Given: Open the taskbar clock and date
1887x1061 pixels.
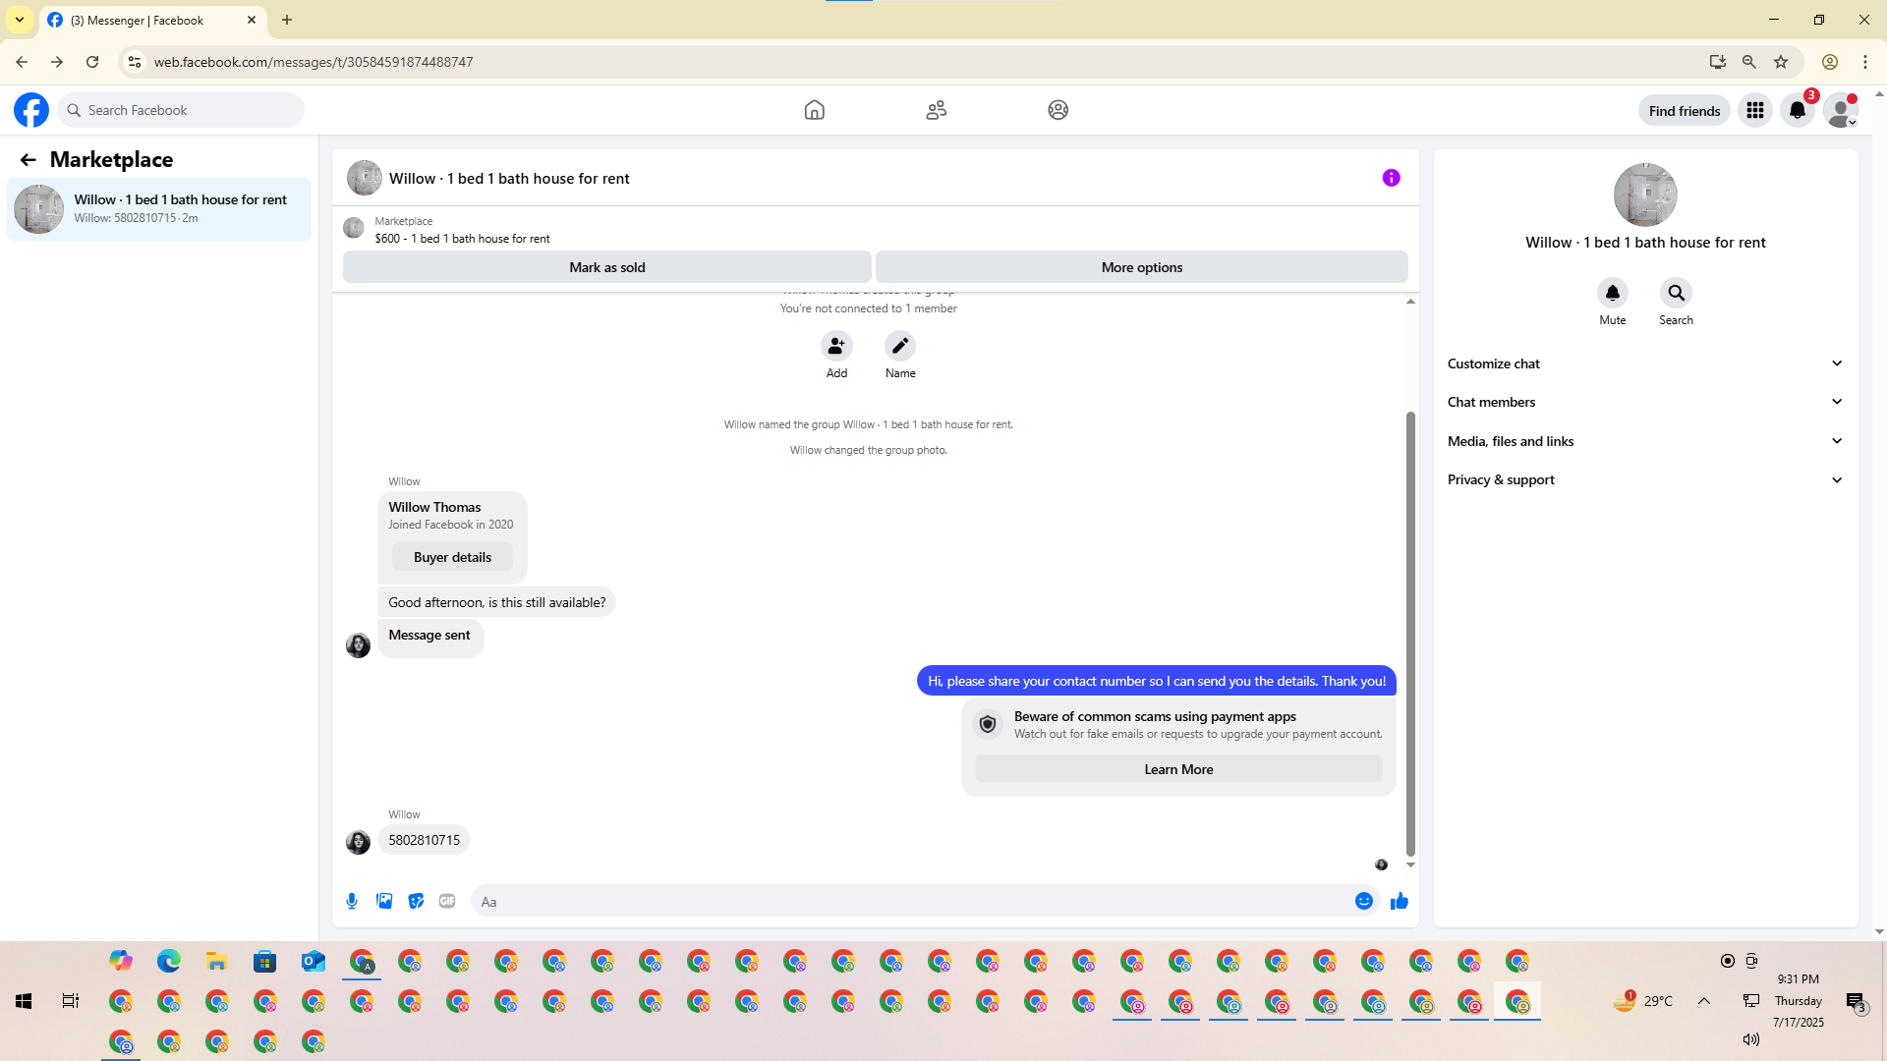Looking at the screenshot, I should [1799, 1001].
